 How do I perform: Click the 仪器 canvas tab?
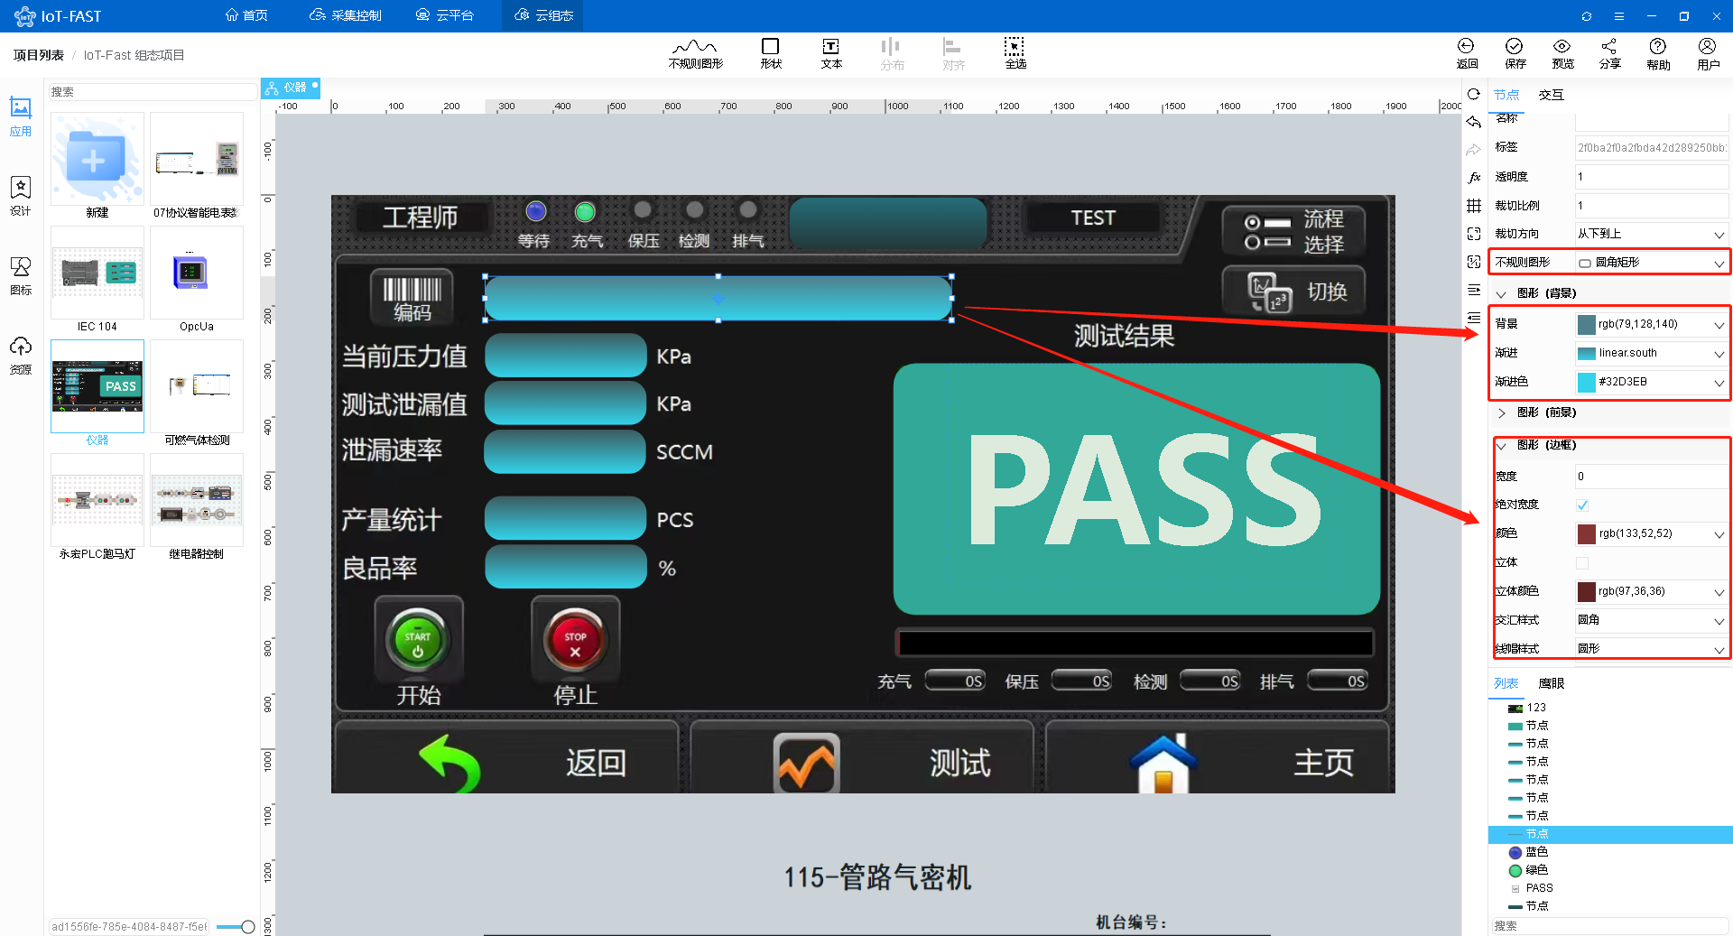pyautogui.click(x=291, y=88)
